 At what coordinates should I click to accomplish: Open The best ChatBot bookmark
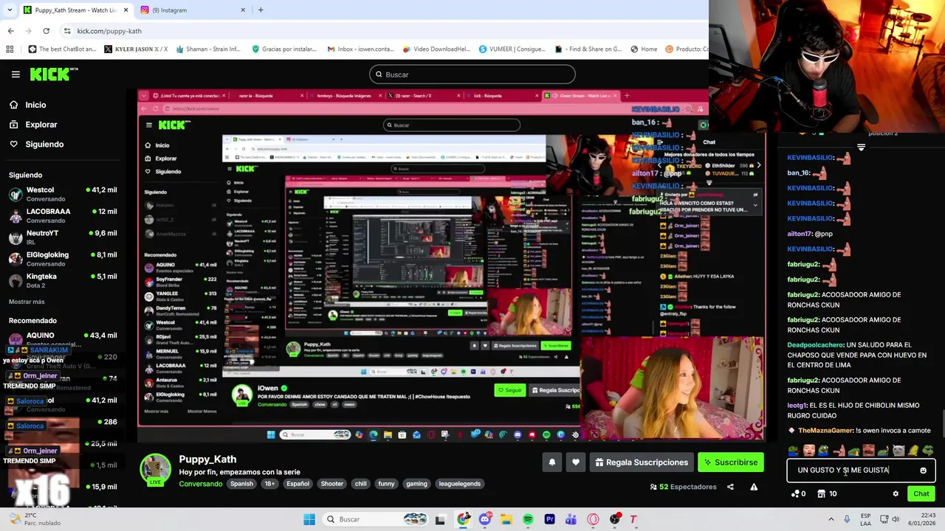pyautogui.click(x=62, y=49)
